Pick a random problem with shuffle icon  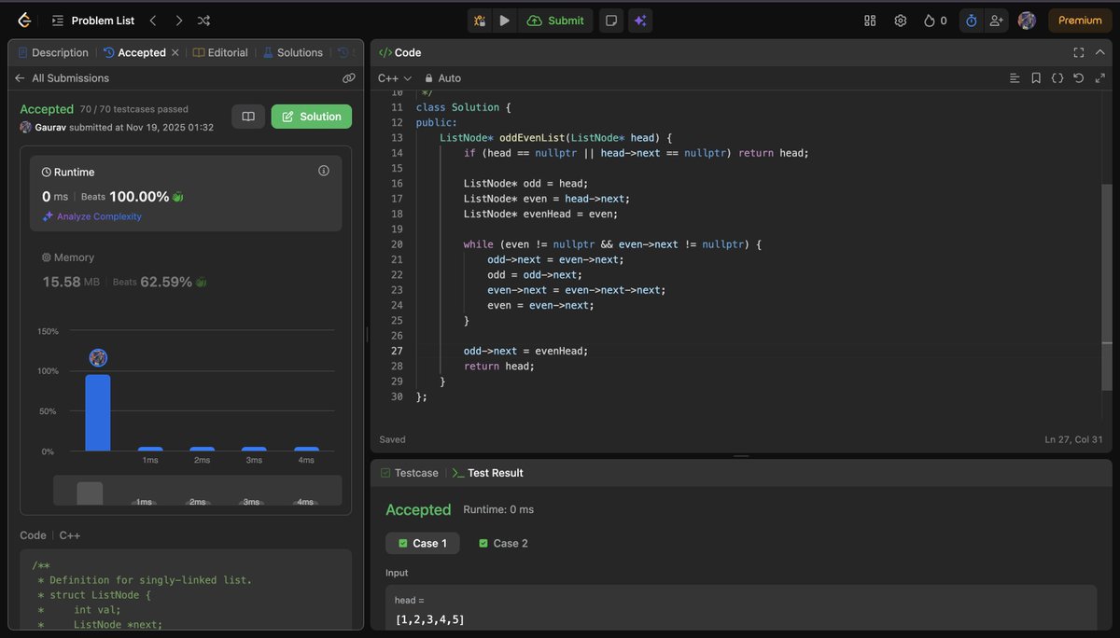(204, 20)
